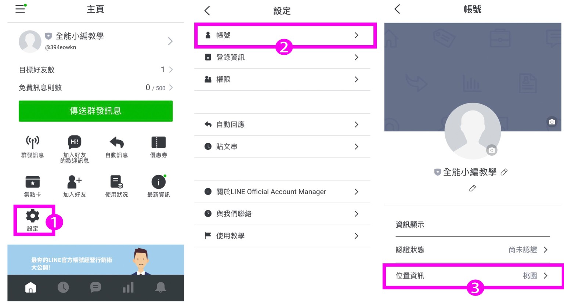564x308 pixels.
Task: Open the 集點卡 reward card icon
Action: click(32, 182)
